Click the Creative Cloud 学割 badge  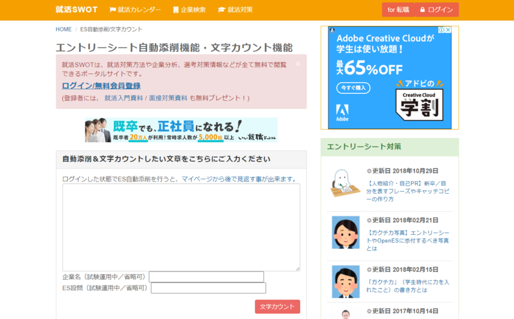(x=420, y=105)
